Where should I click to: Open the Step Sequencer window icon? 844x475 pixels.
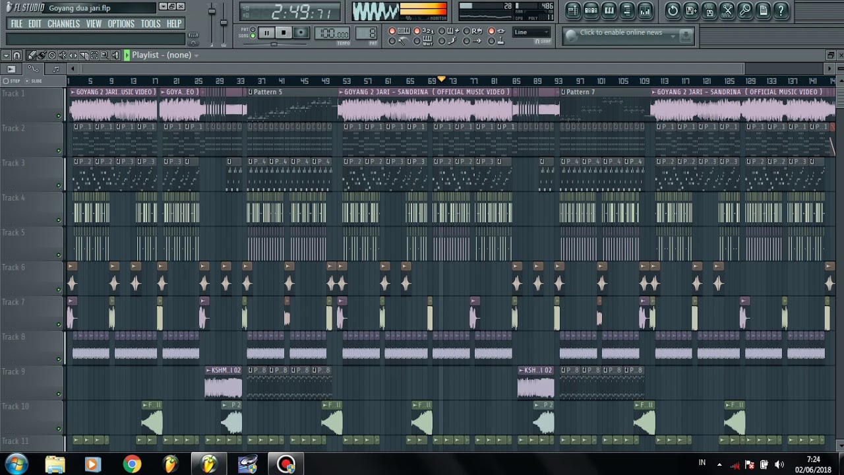pyautogui.click(x=591, y=11)
